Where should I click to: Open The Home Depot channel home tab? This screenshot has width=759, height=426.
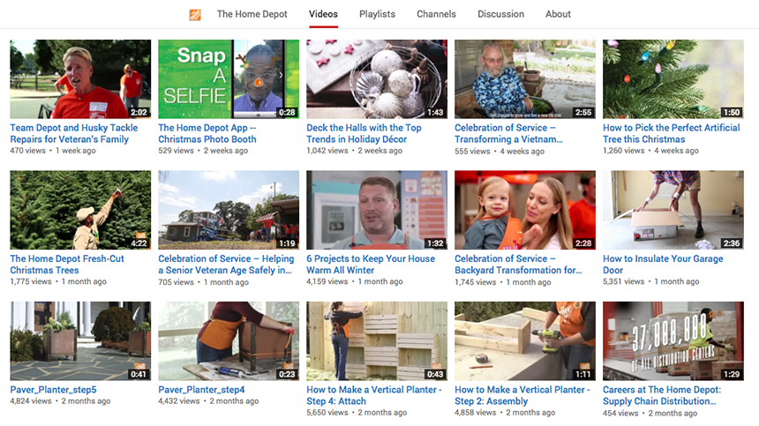(252, 14)
